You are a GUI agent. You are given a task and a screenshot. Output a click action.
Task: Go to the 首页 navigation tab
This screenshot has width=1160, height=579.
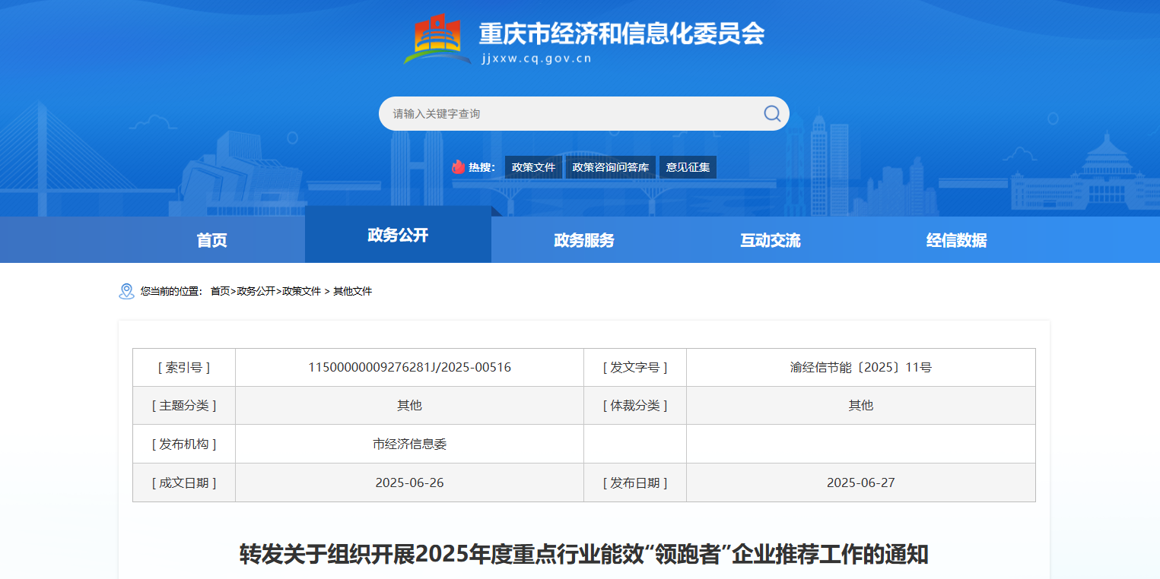[x=211, y=240]
